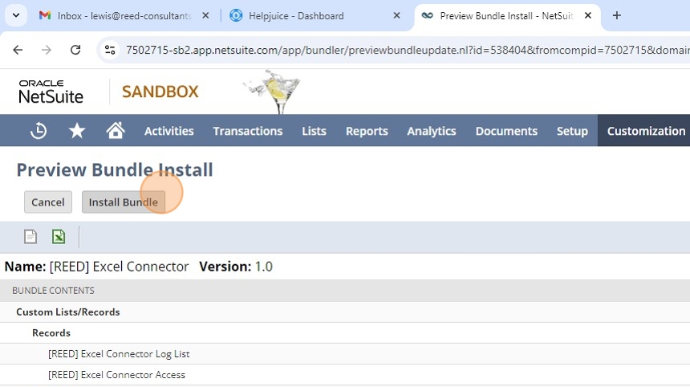The width and height of the screenshot is (690, 387).
Task: Cancel the bundle install
Action: tap(48, 202)
